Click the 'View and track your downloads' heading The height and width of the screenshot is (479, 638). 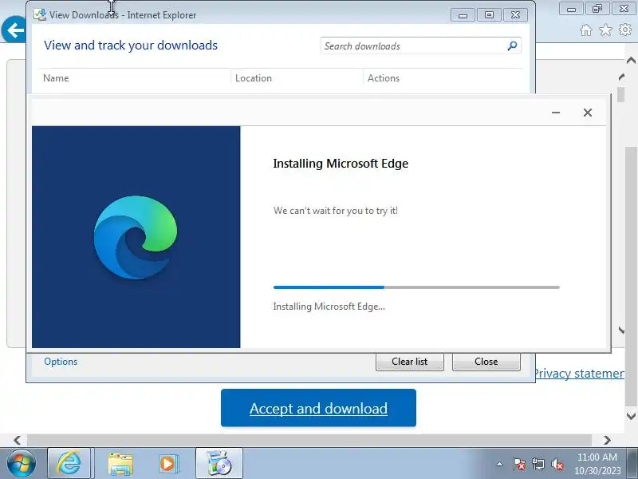click(131, 46)
